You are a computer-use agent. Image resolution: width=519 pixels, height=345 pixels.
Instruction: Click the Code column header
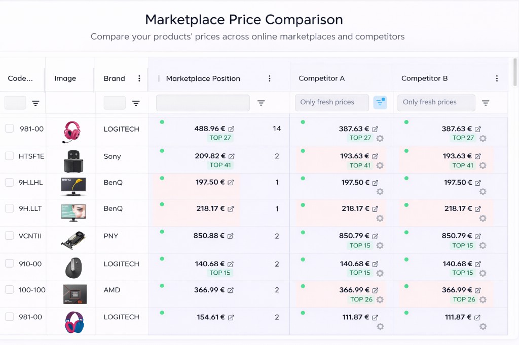[20, 78]
